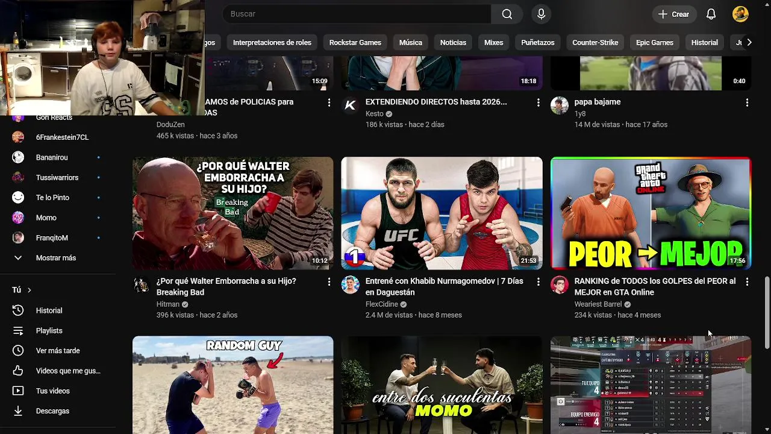Open options menu for DoduZen police video

click(329, 103)
